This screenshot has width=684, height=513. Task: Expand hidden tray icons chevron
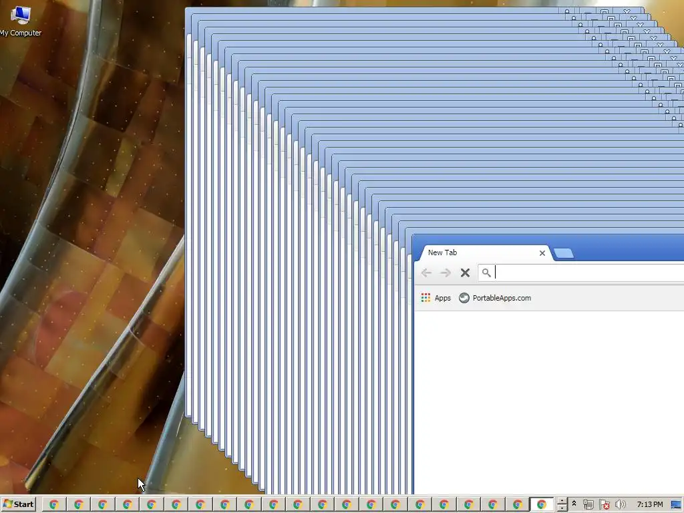574,504
